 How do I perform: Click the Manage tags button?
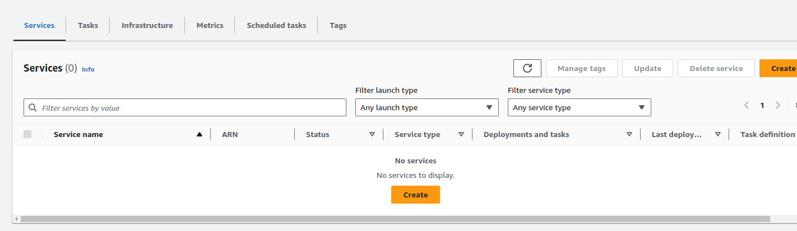coord(581,68)
